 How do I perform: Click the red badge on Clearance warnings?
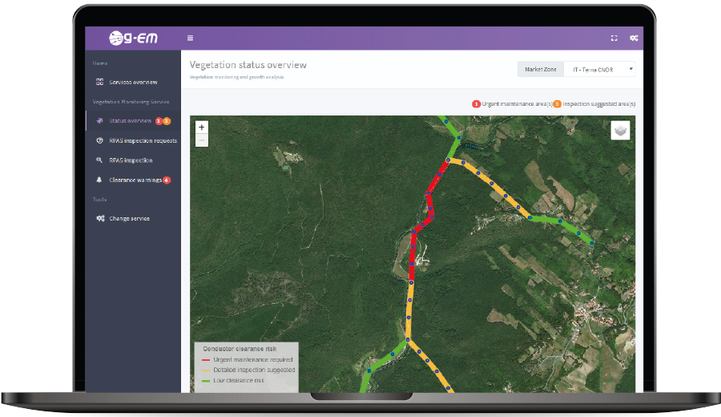167,180
